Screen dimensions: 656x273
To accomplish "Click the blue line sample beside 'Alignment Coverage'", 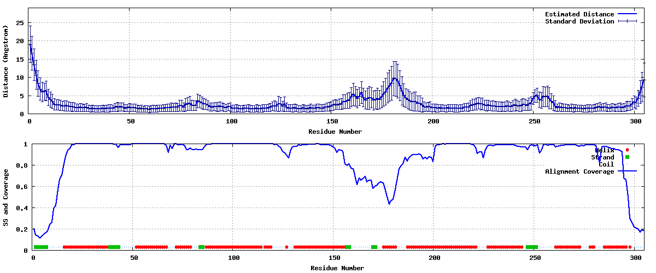I will (628, 171).
